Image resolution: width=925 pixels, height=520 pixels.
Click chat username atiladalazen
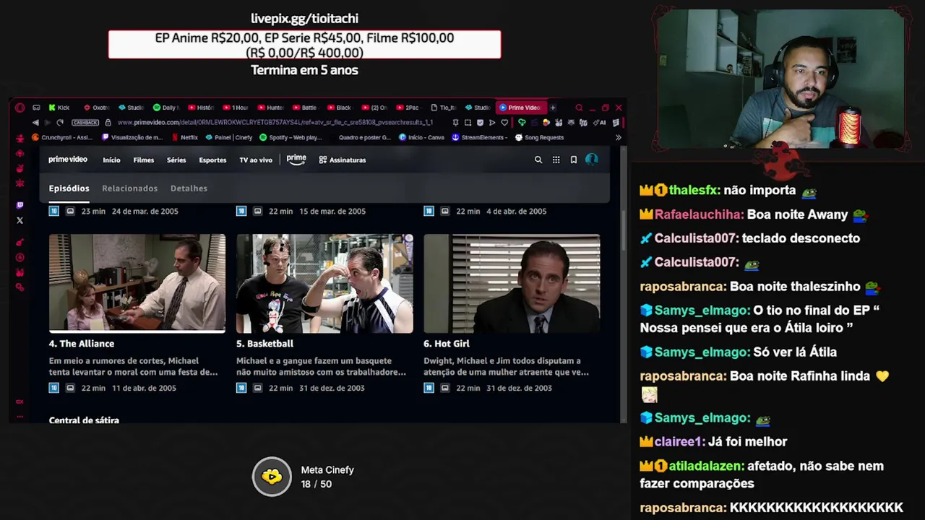(705, 467)
